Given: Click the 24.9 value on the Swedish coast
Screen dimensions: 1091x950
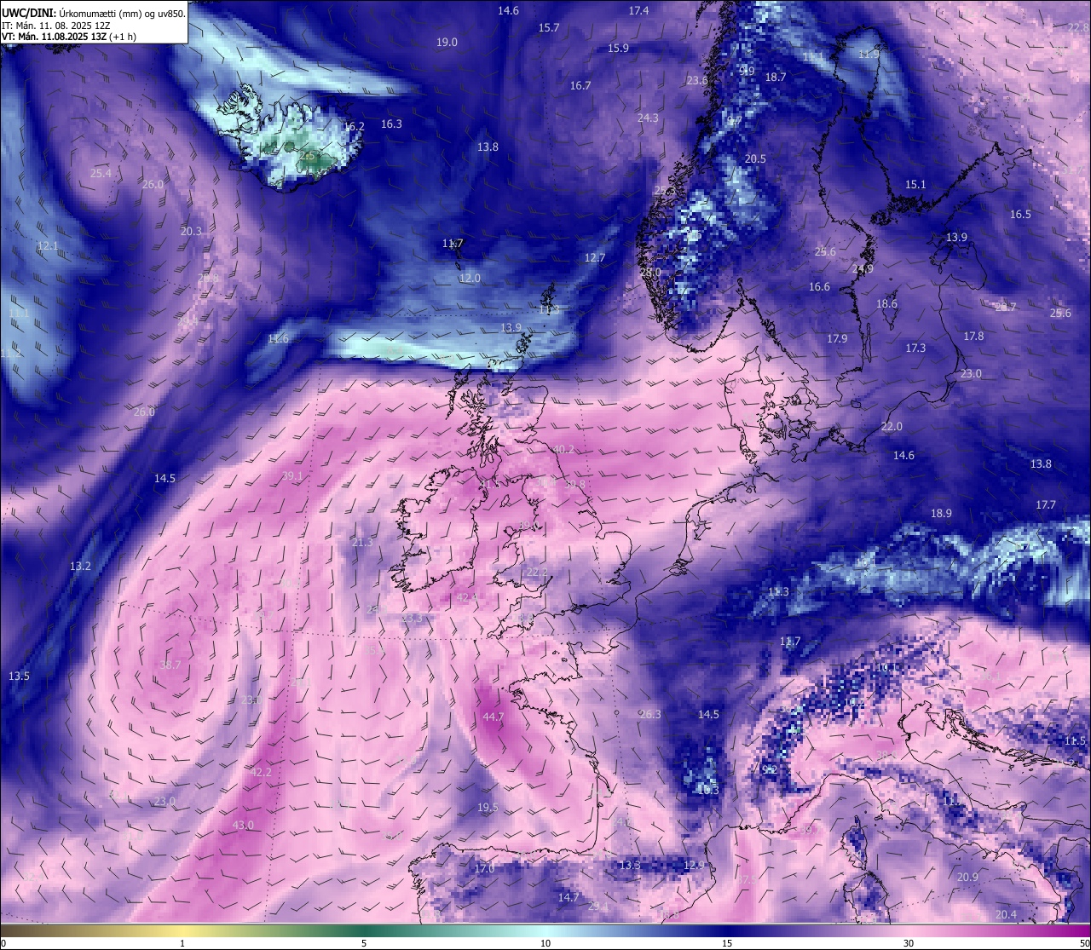Looking at the screenshot, I should click(863, 269).
